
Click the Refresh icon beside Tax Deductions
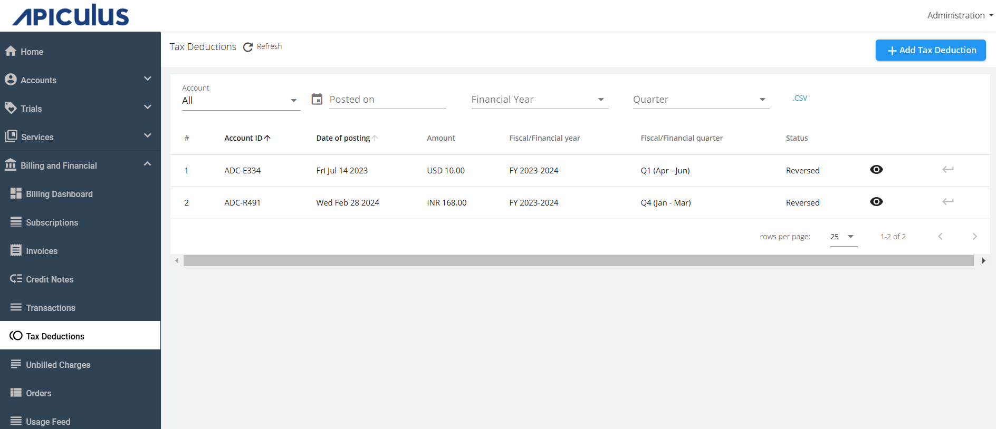pos(248,47)
